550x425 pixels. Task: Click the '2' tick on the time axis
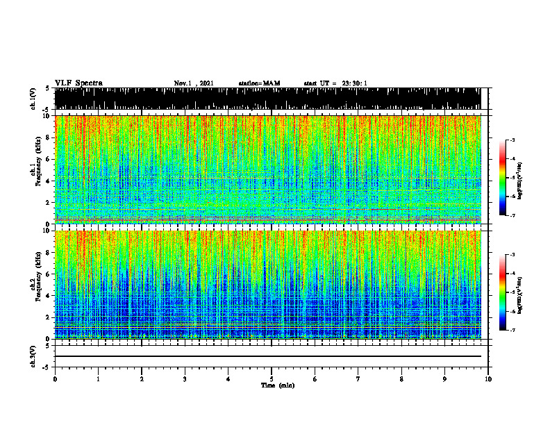tap(142, 379)
